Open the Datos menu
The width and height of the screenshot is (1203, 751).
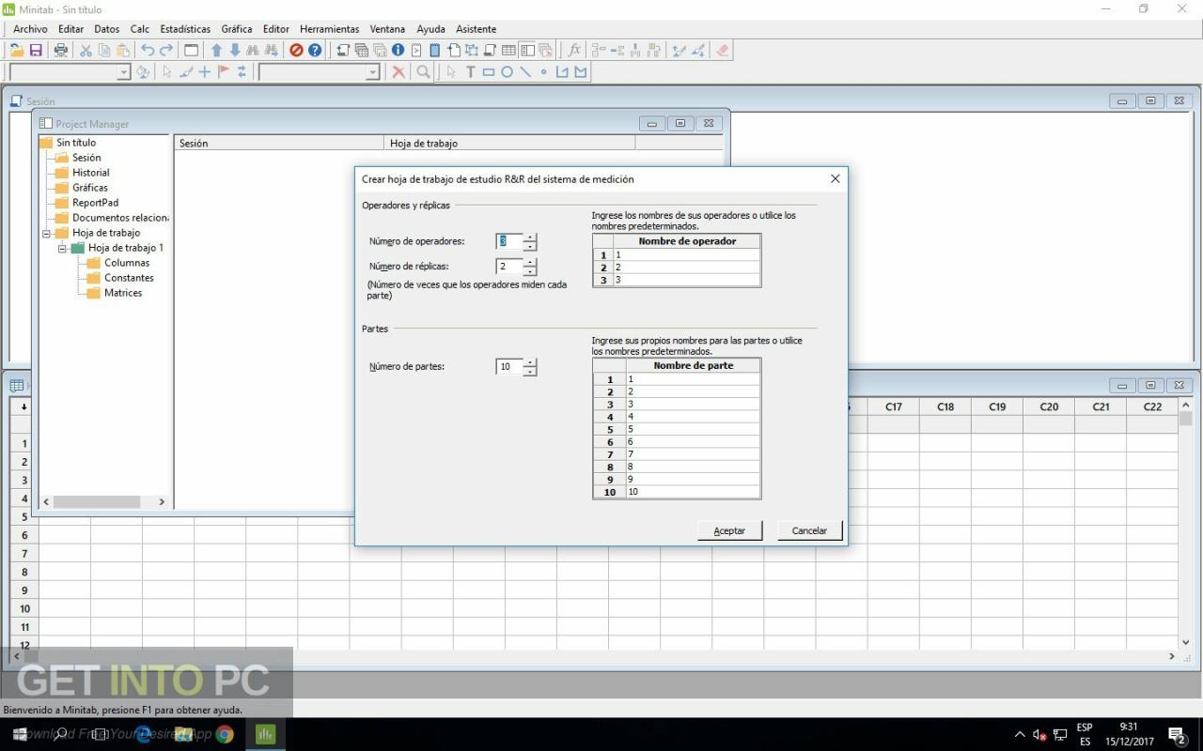tap(107, 29)
